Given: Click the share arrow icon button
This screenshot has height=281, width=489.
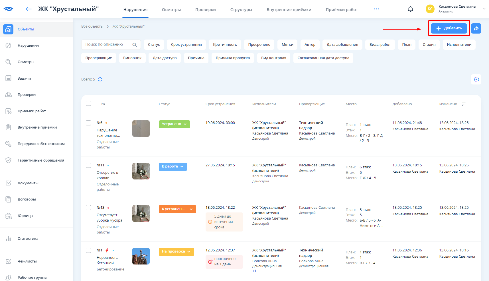Looking at the screenshot, I should tap(476, 28).
